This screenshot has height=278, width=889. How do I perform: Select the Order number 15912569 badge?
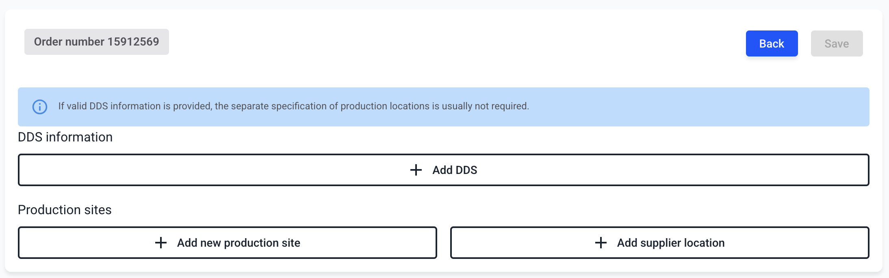pyautogui.click(x=96, y=42)
